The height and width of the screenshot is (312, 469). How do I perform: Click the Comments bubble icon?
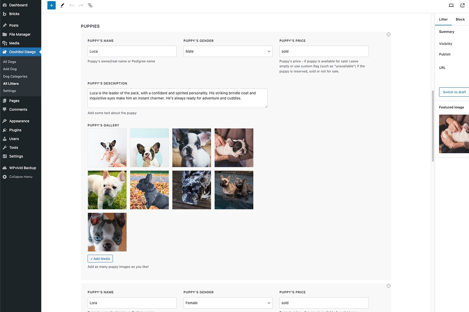[x=5, y=110]
